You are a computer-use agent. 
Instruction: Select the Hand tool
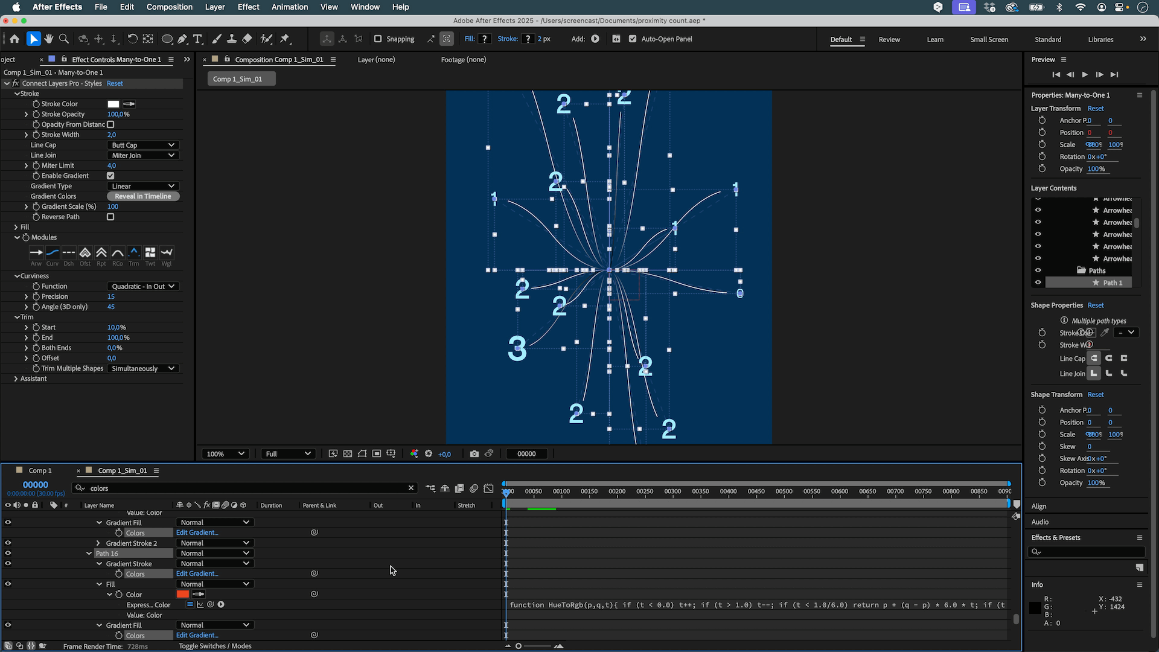tap(49, 39)
